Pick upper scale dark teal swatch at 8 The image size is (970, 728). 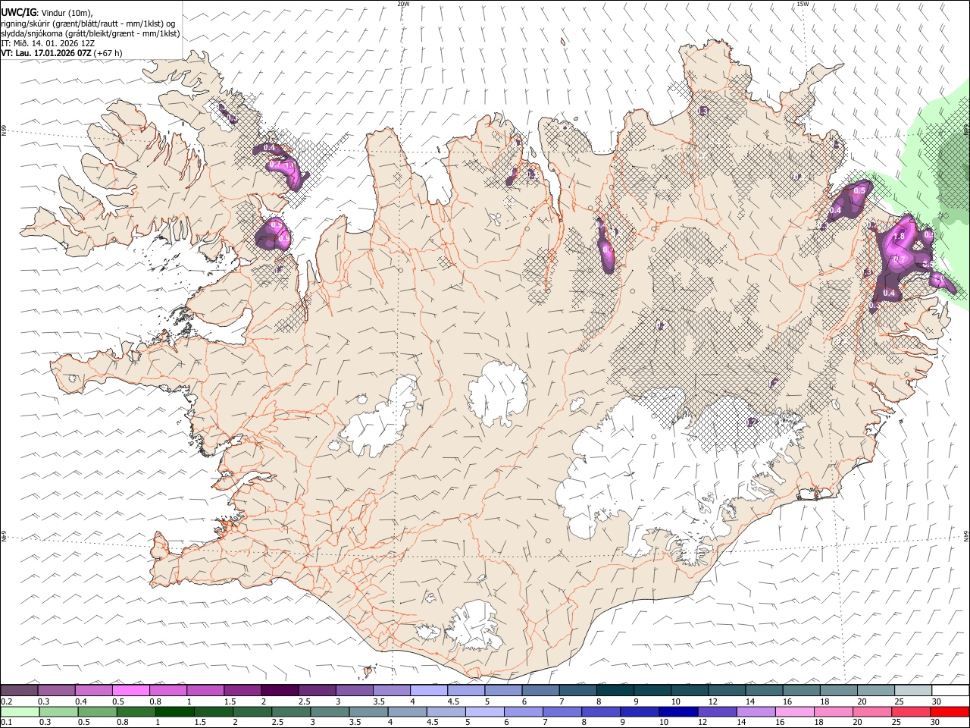click(x=615, y=690)
